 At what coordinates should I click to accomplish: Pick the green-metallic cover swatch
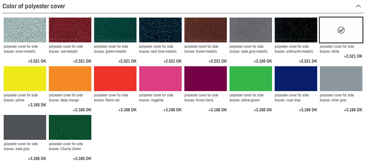[115, 30]
